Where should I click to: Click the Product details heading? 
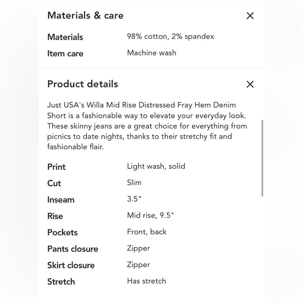(x=83, y=84)
